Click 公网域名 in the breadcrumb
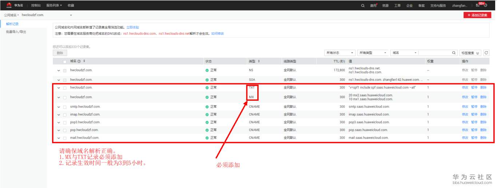The height and width of the screenshot is (188, 497). tap(11, 15)
